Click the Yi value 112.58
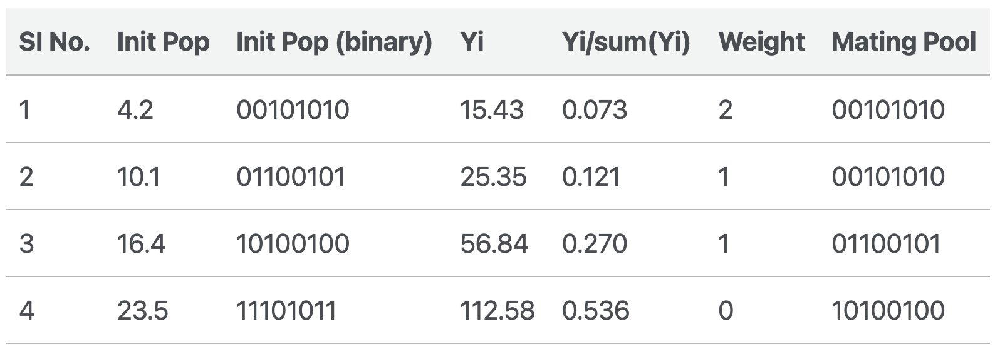 (x=497, y=310)
